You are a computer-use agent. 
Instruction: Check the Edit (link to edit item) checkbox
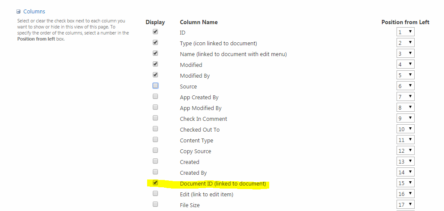(155, 194)
